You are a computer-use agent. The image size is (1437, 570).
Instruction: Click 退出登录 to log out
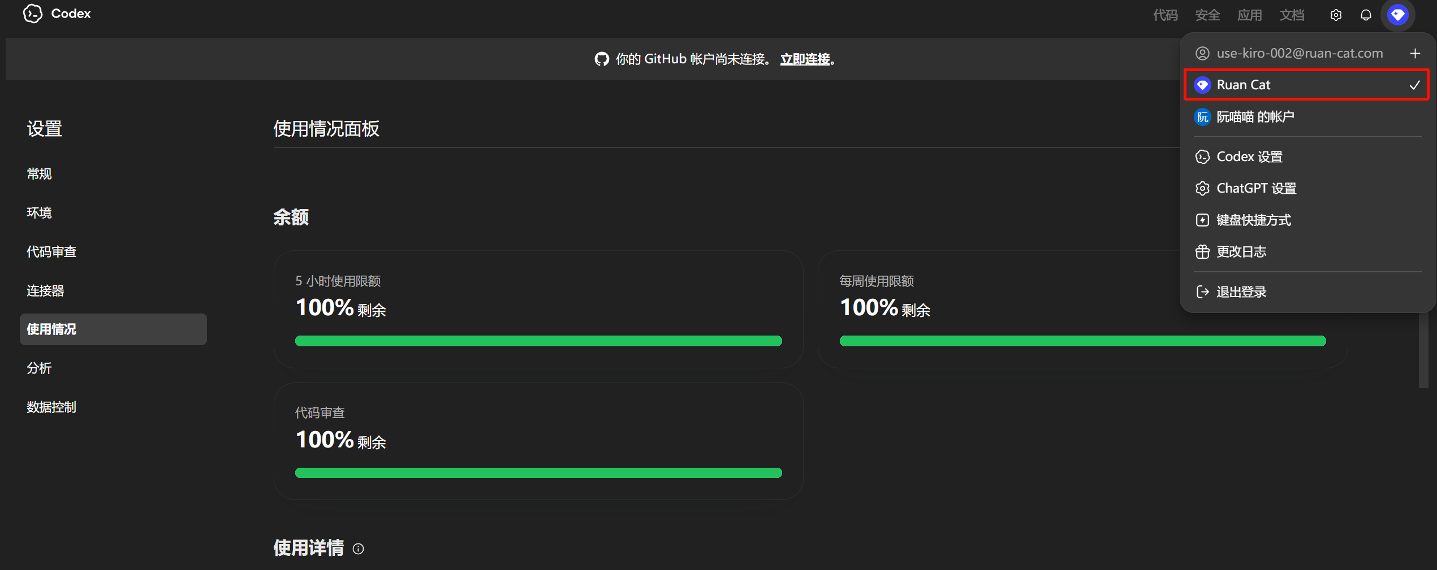[1241, 291]
